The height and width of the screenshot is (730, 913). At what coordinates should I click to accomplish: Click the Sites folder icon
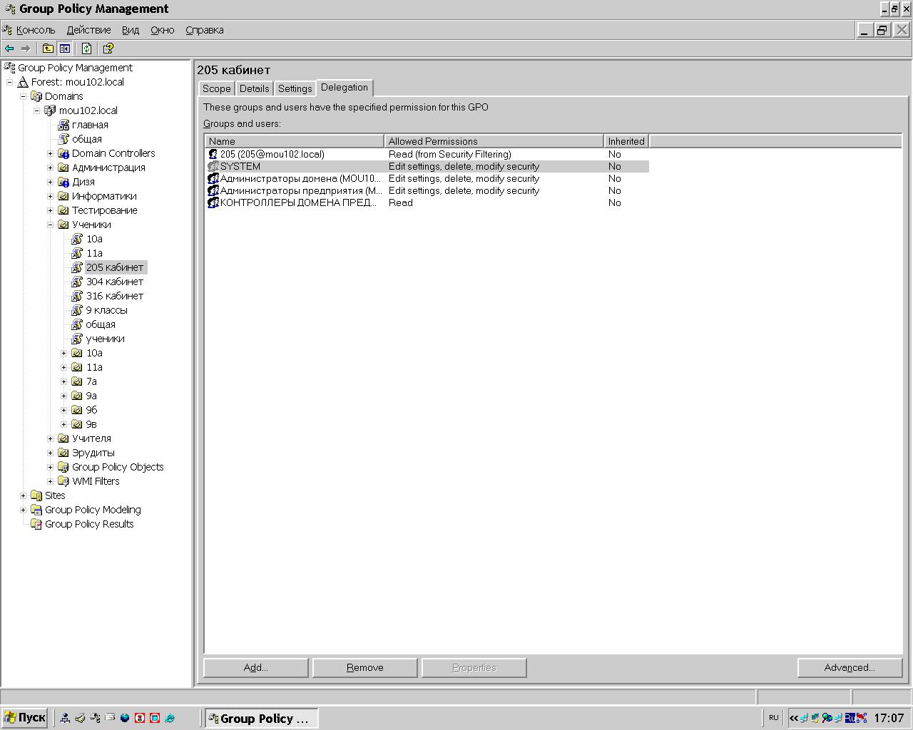pyautogui.click(x=36, y=495)
